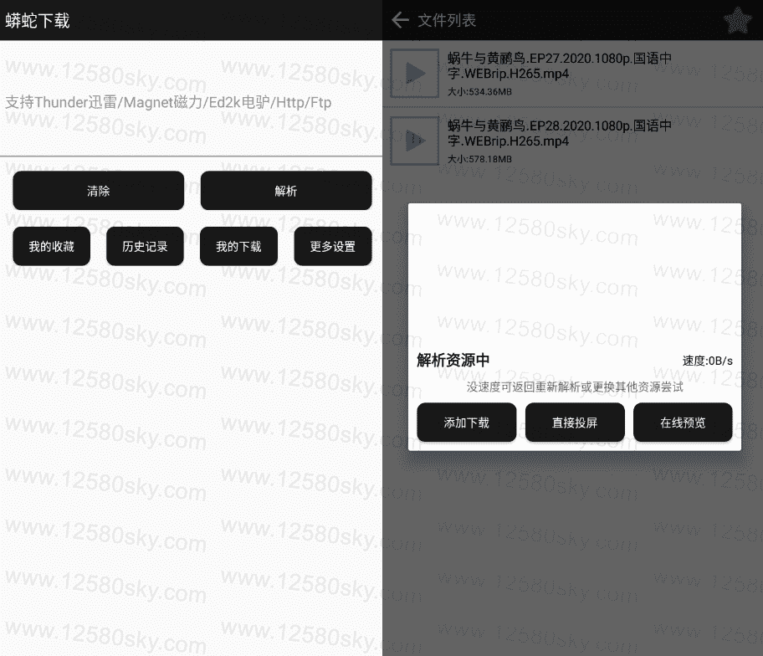Open 我的收藏

[x=51, y=247]
